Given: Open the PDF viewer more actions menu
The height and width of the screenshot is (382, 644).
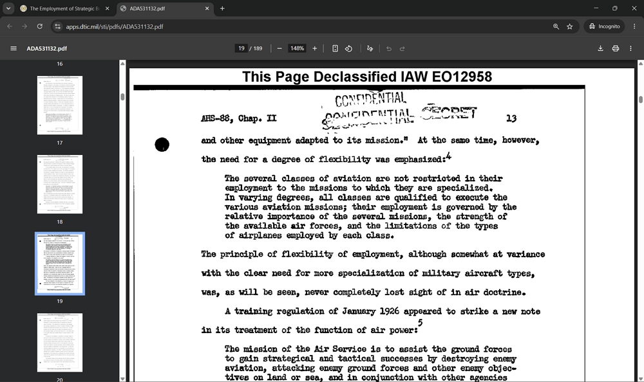Looking at the screenshot, I should [x=631, y=48].
